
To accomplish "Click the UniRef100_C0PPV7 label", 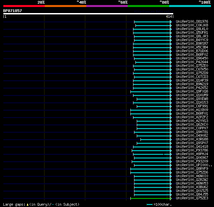I will click(192, 128).
